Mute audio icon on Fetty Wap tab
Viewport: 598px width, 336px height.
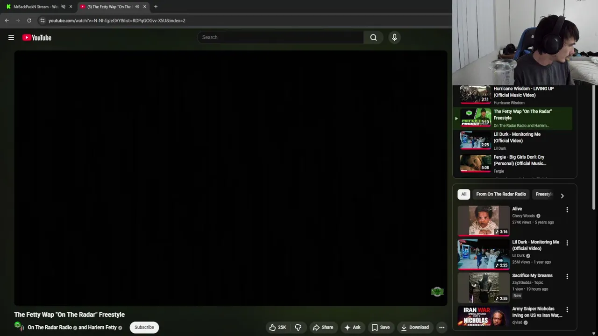pyautogui.click(x=137, y=7)
